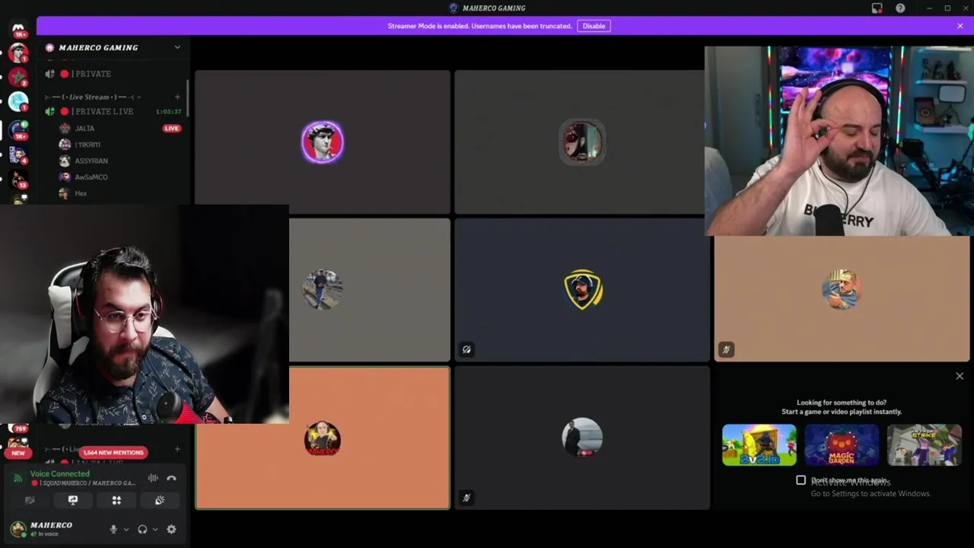This screenshot has height=548, width=974.
Task: Select user AwSaMCO in the voice list
Action: (x=91, y=177)
